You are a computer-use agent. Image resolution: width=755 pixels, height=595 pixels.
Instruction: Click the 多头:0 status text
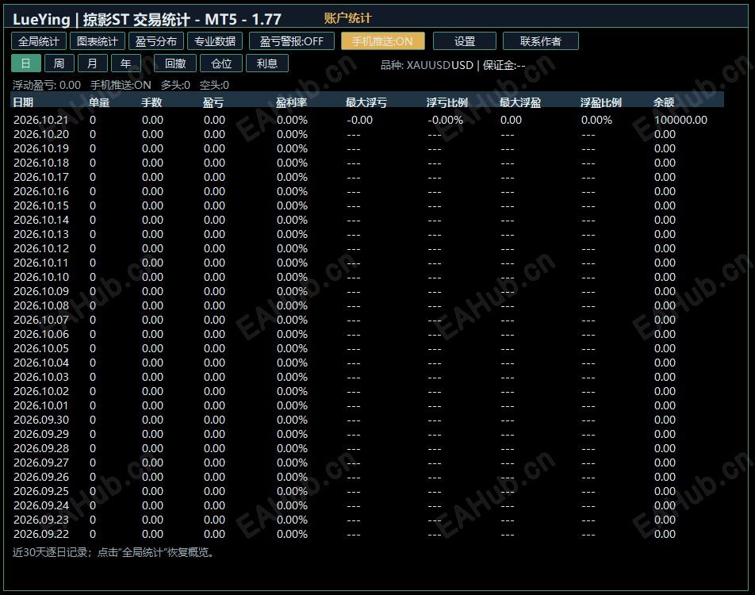point(175,85)
